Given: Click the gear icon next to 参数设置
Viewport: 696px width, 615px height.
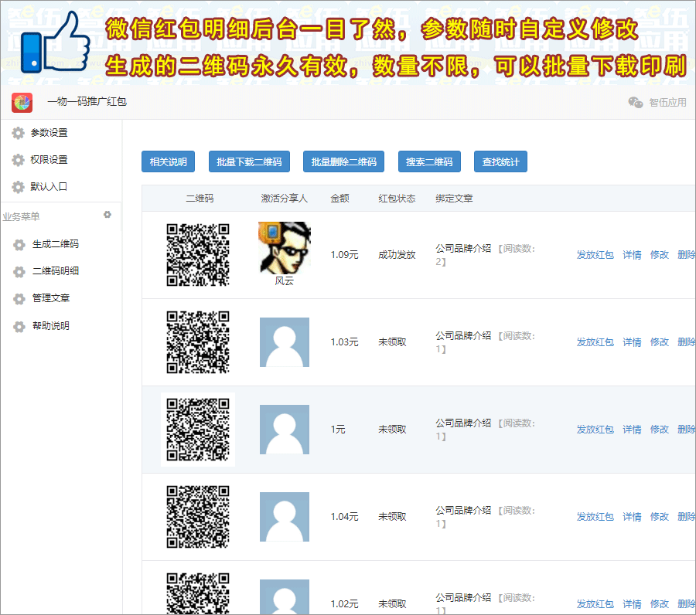Looking at the screenshot, I should pos(19,133).
